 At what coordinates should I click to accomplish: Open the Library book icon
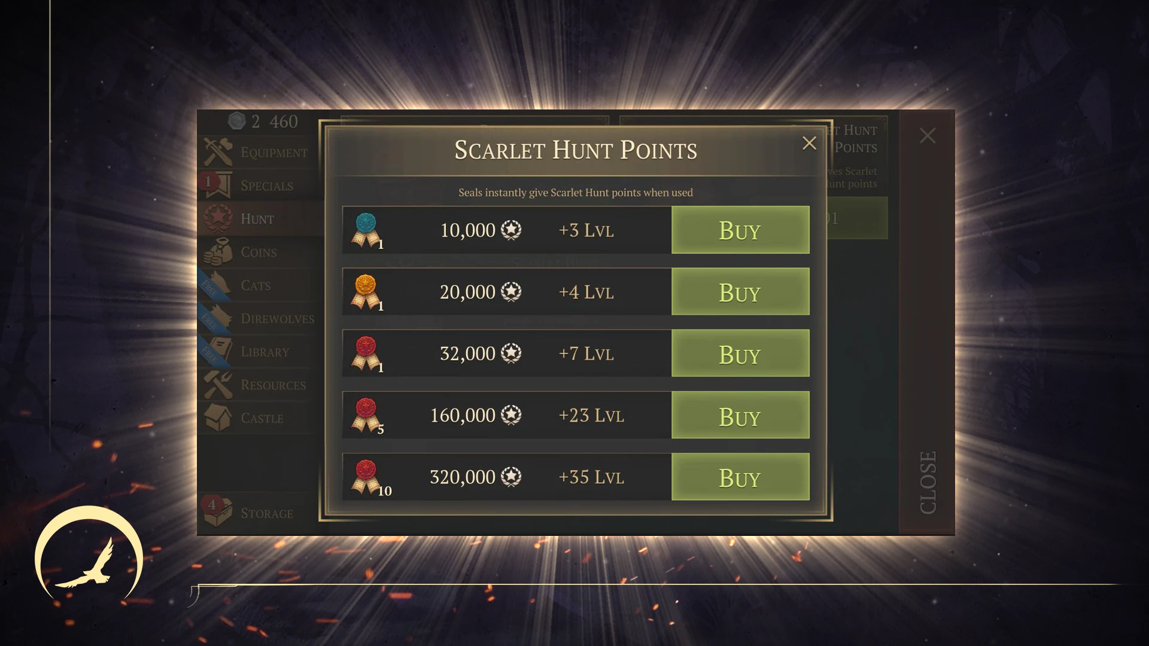click(219, 352)
